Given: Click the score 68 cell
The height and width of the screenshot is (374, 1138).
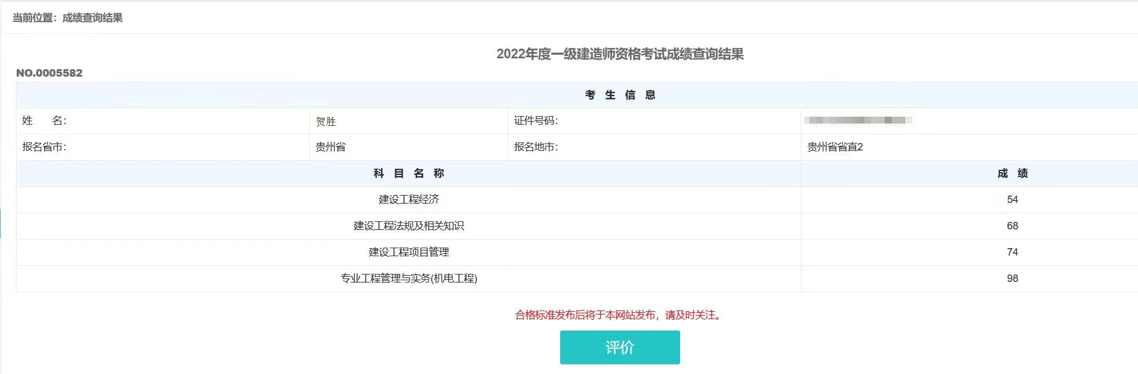Looking at the screenshot, I should click(1012, 226).
